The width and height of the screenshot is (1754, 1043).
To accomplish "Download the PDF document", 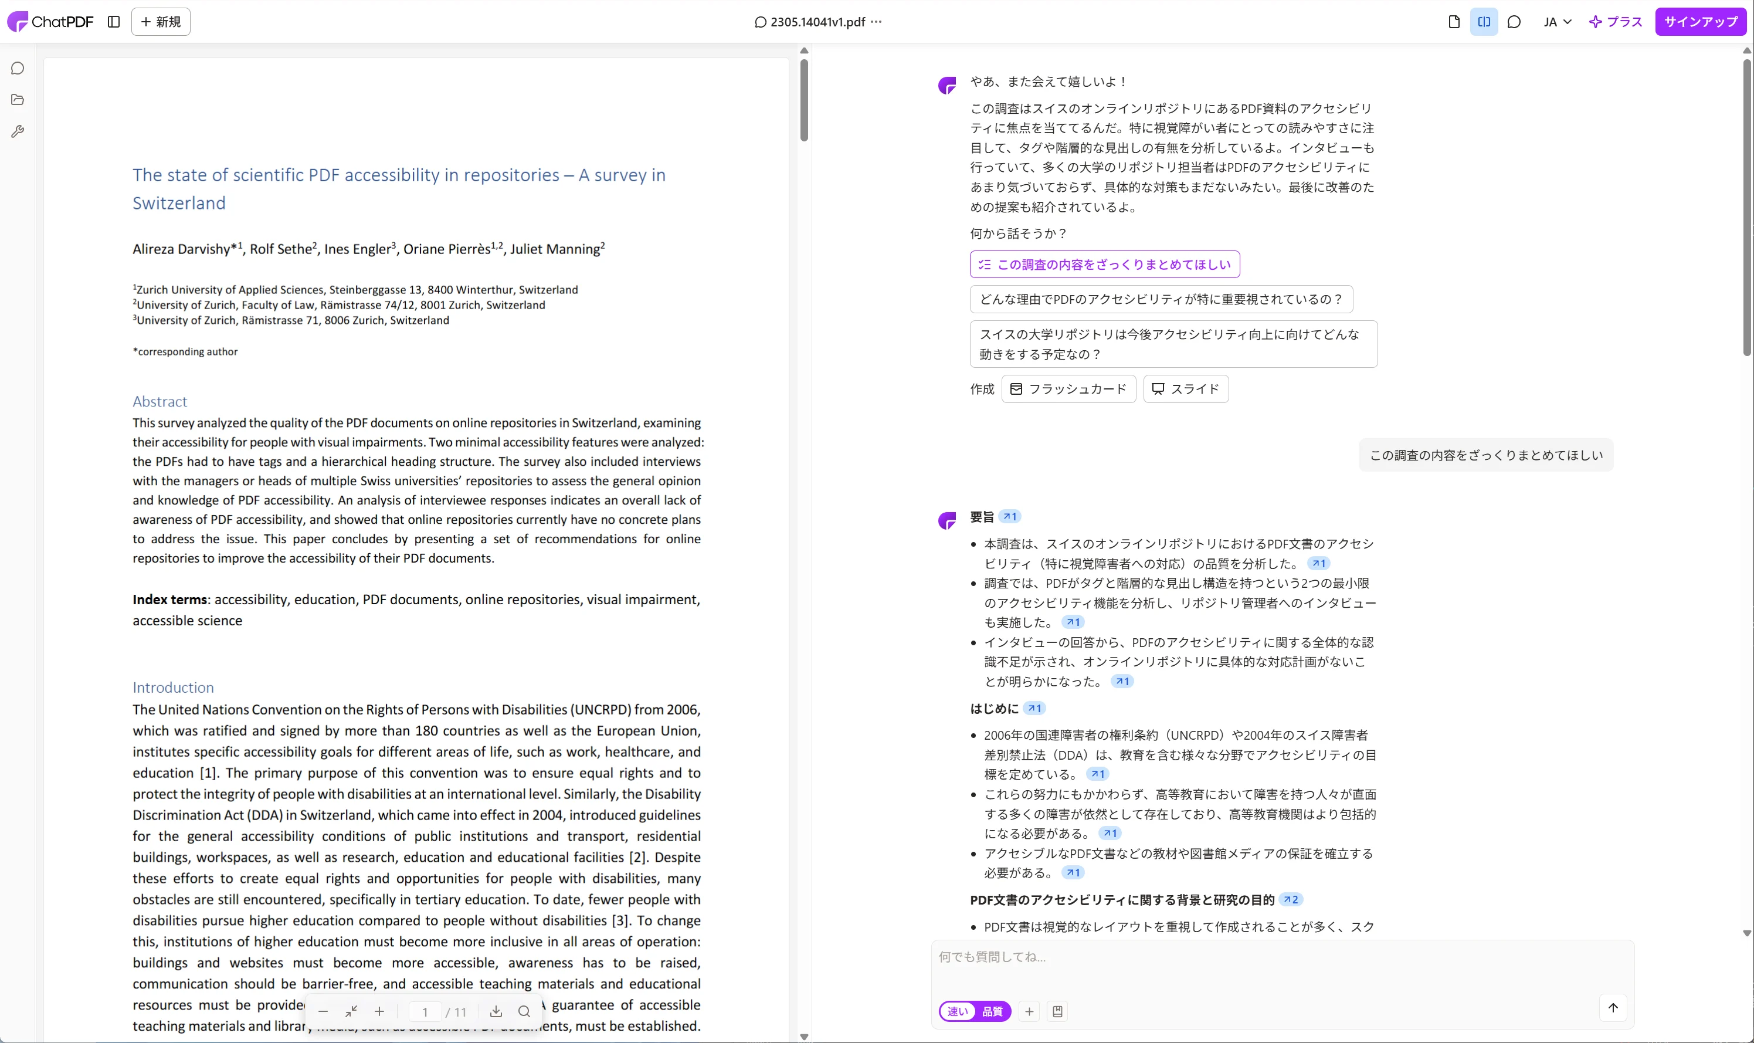I will tap(496, 1011).
